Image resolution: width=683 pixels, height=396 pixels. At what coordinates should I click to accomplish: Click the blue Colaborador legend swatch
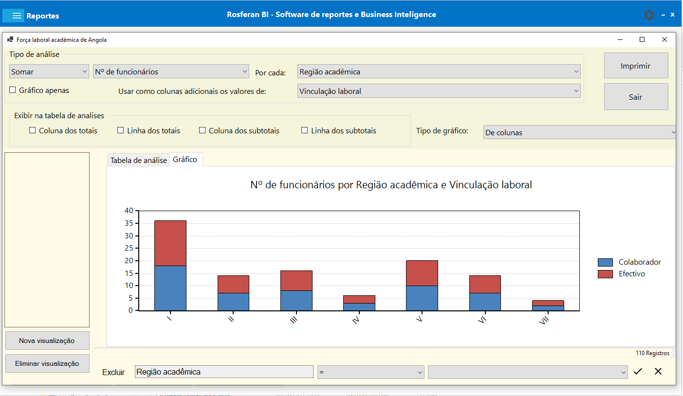[x=605, y=262]
